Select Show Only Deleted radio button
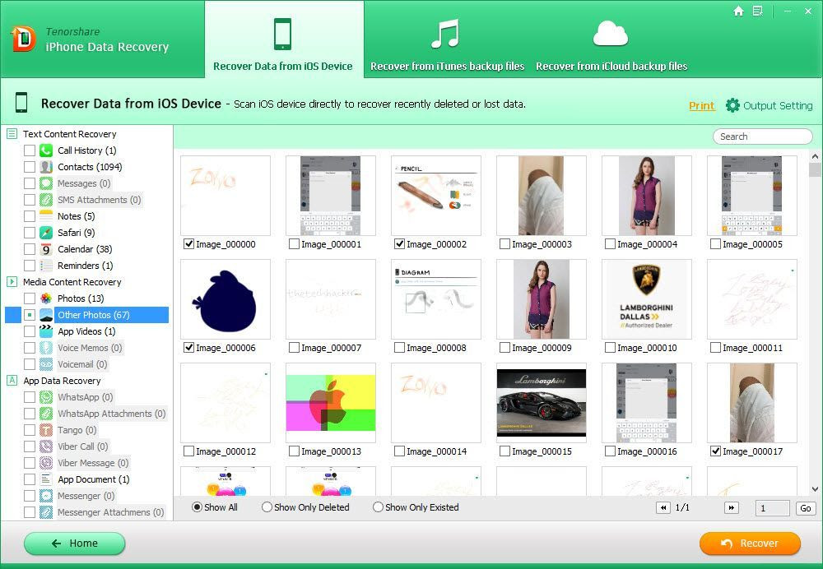Viewport: 823px width, 569px height. click(267, 507)
